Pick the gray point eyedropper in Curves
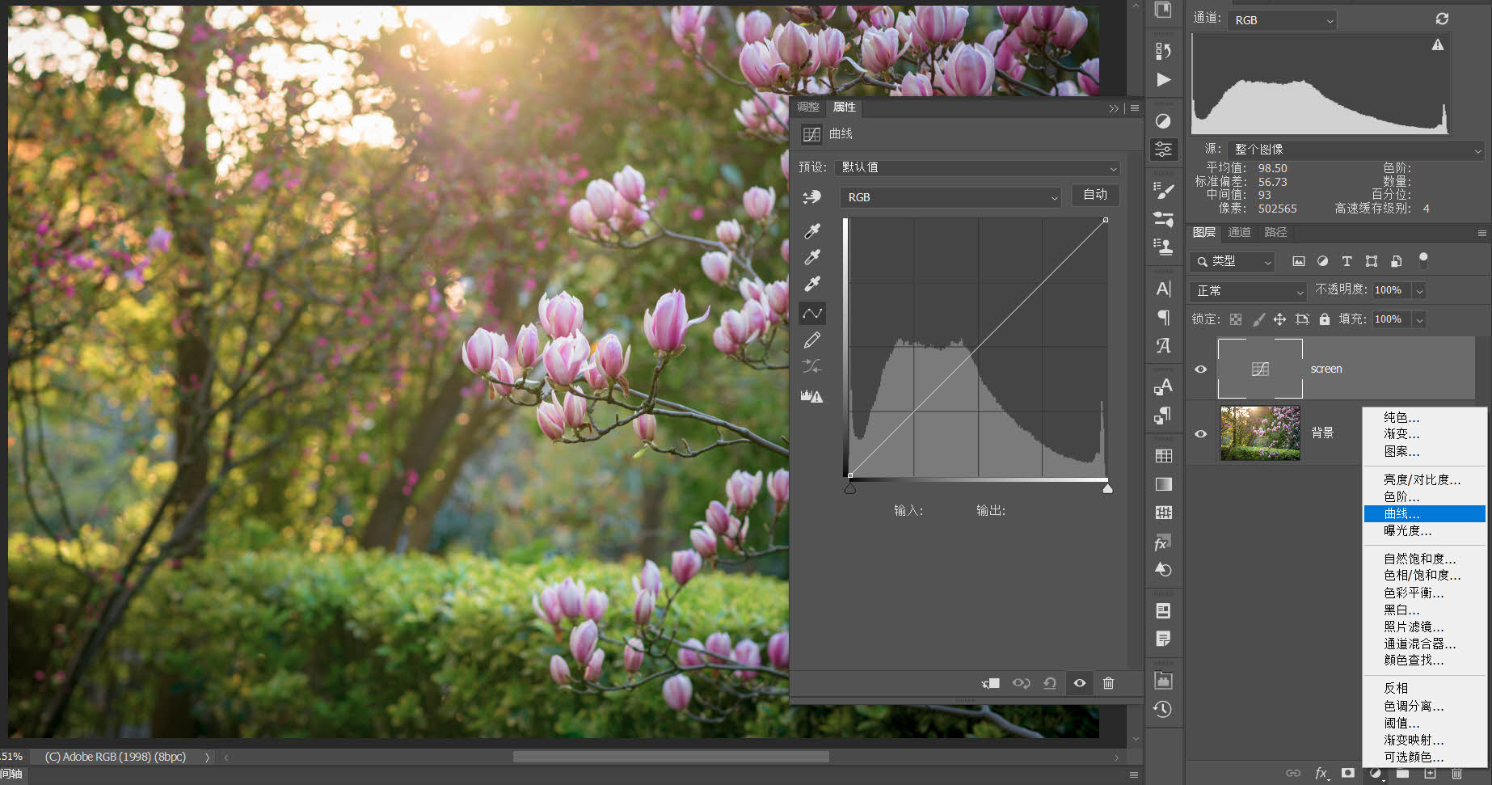Viewport: 1492px width, 785px height. pyautogui.click(x=812, y=257)
